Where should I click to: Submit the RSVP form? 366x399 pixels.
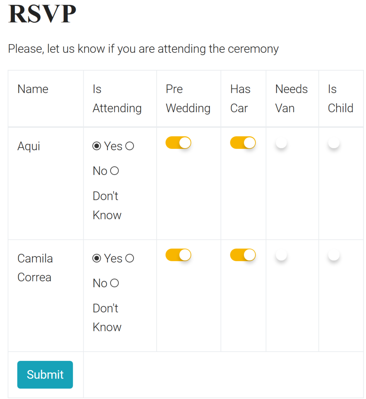point(45,374)
